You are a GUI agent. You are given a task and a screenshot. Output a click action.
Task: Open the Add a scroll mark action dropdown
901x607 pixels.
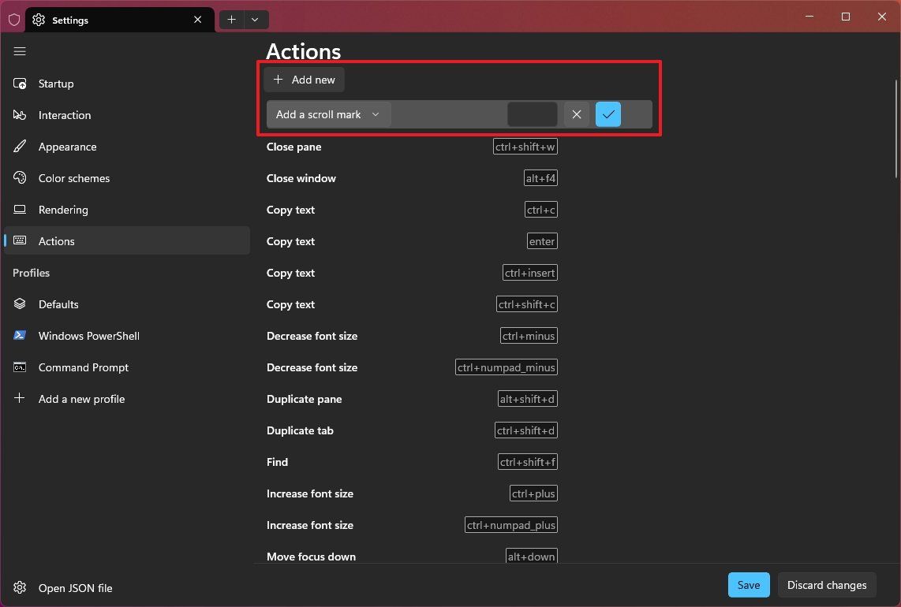[328, 114]
